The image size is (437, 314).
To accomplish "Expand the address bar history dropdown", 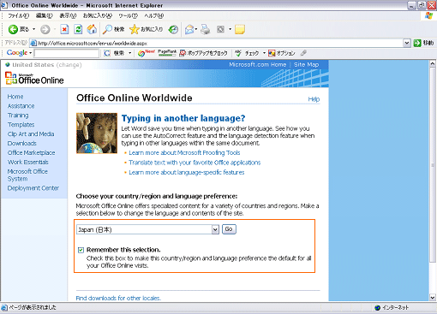I will [407, 43].
